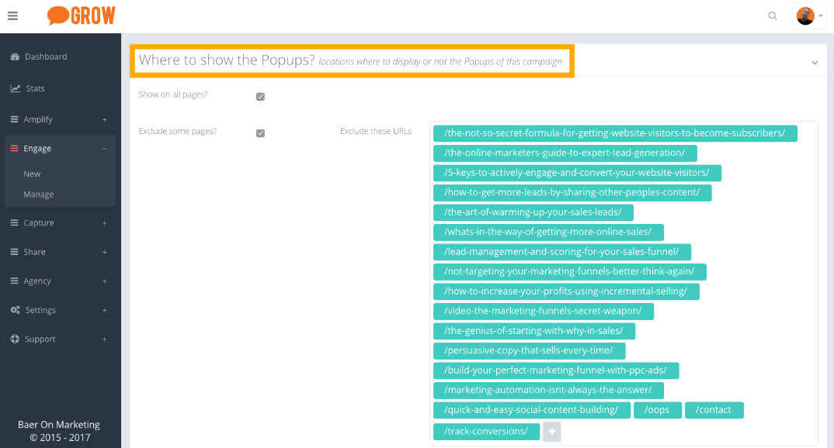Click the Capture list icon
834x448 pixels.
click(15, 223)
